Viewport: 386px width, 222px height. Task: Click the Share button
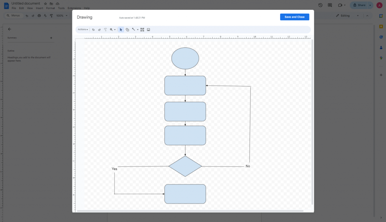tap(359, 5)
